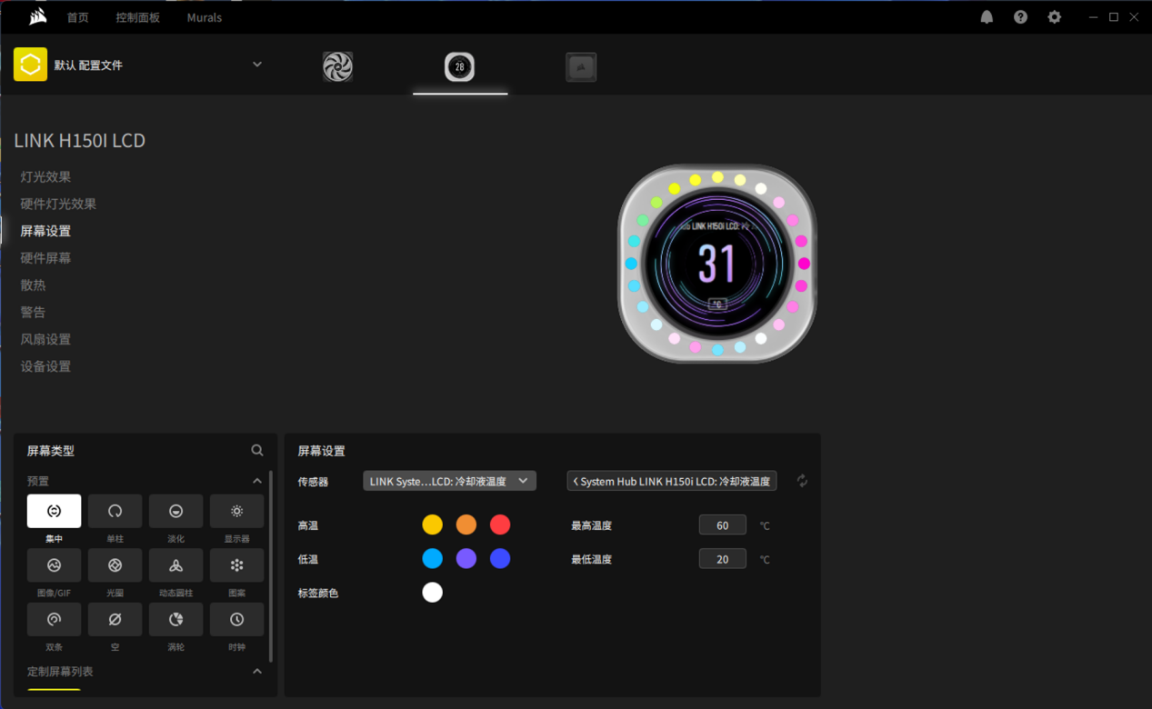Image resolution: width=1152 pixels, height=709 pixels.
Task: Click the 最高温度 input field
Action: click(722, 525)
